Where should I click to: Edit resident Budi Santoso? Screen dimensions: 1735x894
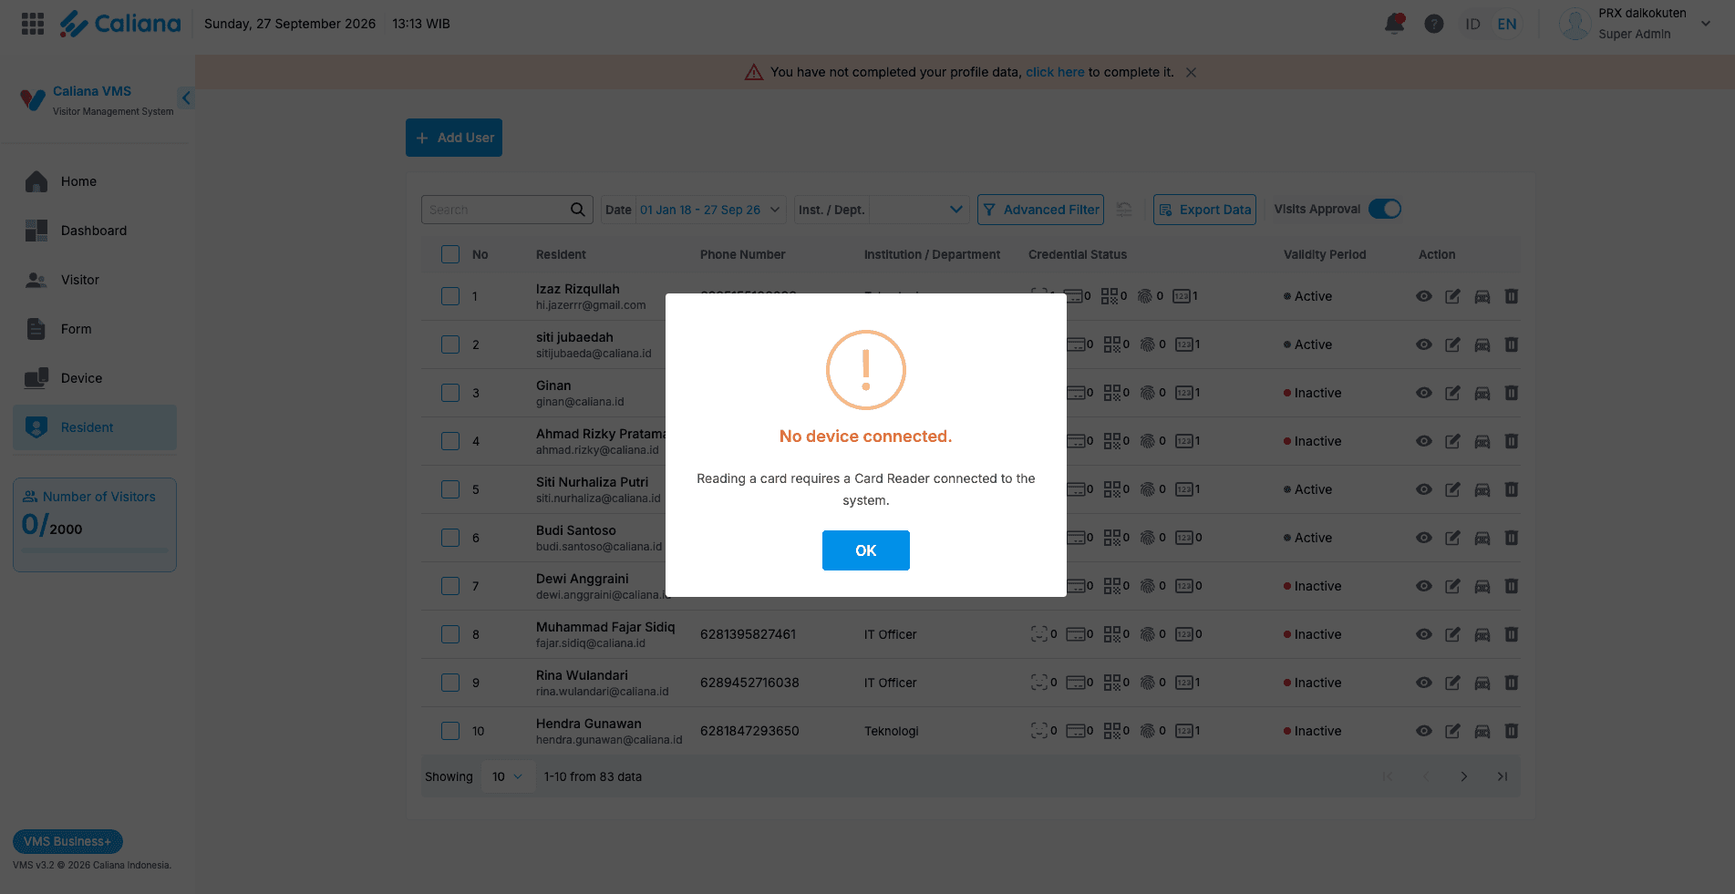click(1452, 538)
